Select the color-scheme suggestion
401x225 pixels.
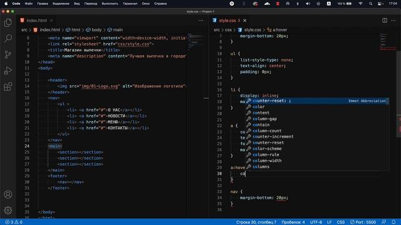pos(317,149)
